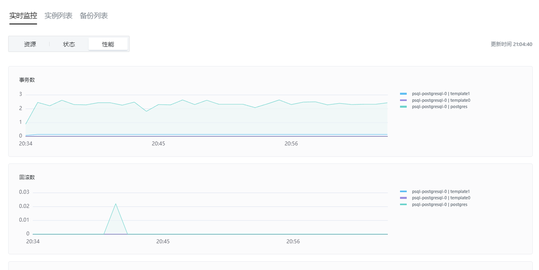Click purple template0 swatch in 回滚数 chart
Image resolution: width=539 pixels, height=270 pixels.
pyautogui.click(x=403, y=198)
